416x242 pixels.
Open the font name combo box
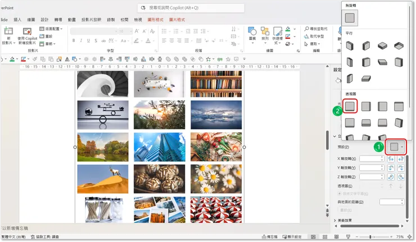tap(94, 32)
